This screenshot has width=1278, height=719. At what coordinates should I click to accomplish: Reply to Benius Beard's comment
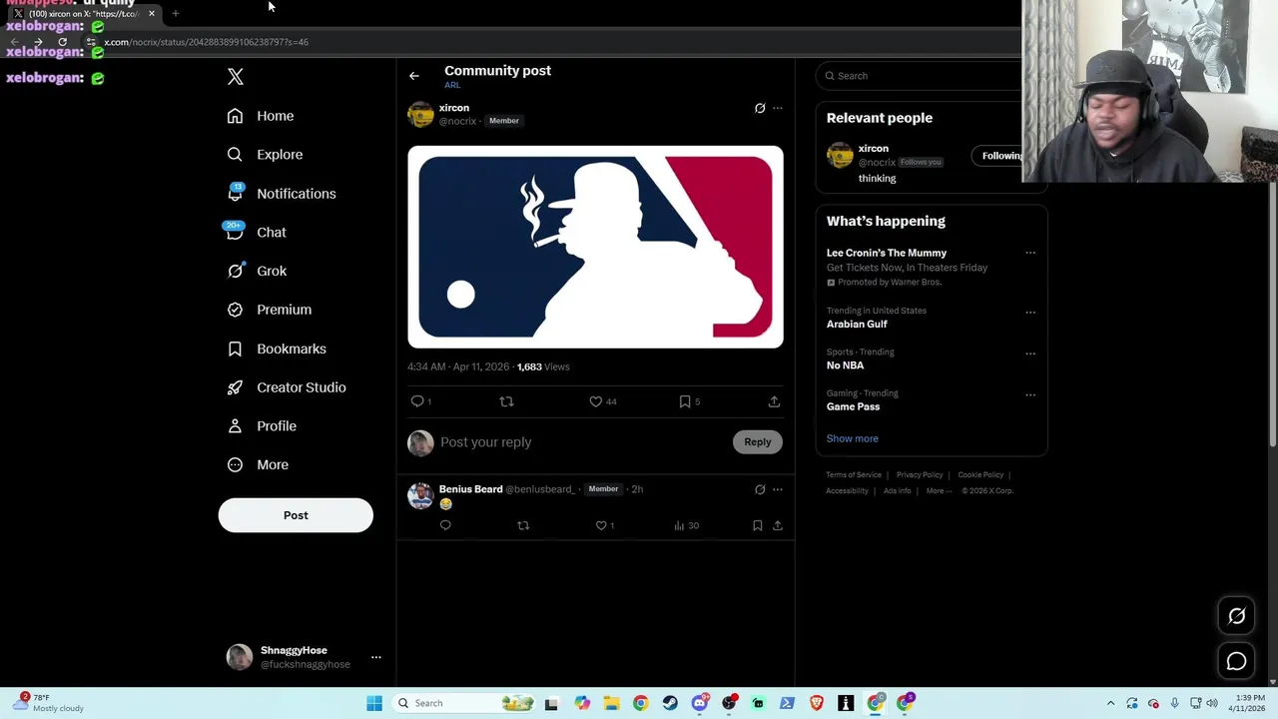pyautogui.click(x=445, y=525)
